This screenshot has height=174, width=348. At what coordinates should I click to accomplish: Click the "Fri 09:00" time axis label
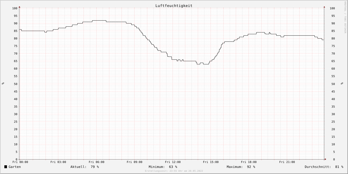tap(135, 162)
